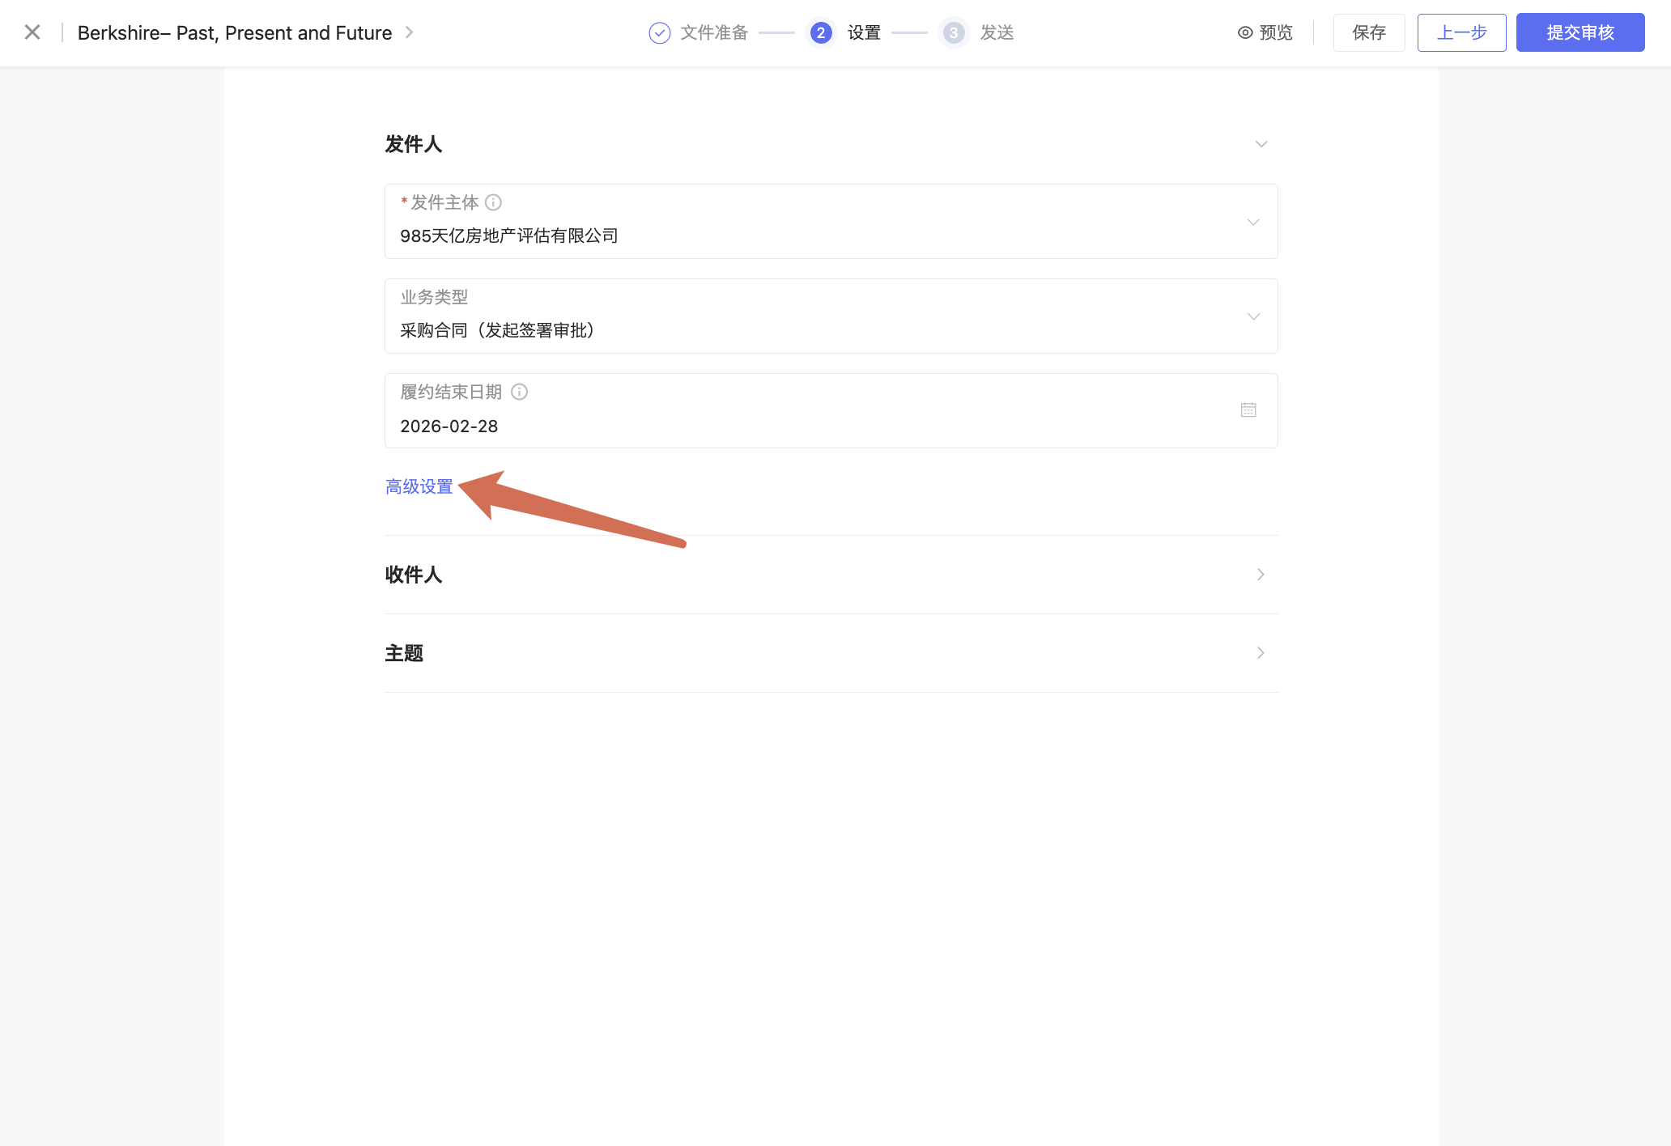
Task: Click the 上一步 button
Action: 1461,32
